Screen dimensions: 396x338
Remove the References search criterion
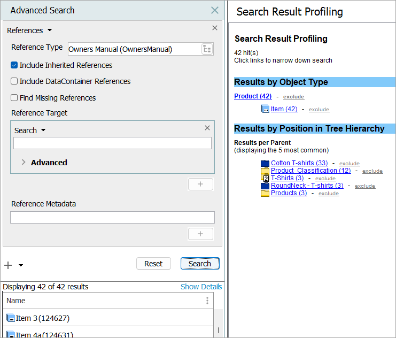pyautogui.click(x=215, y=28)
